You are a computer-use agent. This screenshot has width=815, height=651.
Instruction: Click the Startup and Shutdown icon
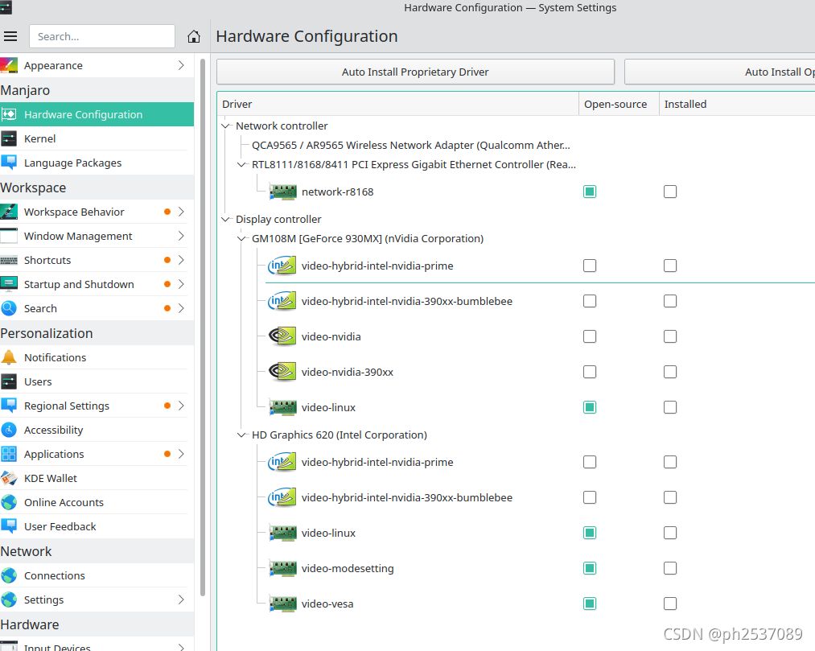click(x=9, y=284)
